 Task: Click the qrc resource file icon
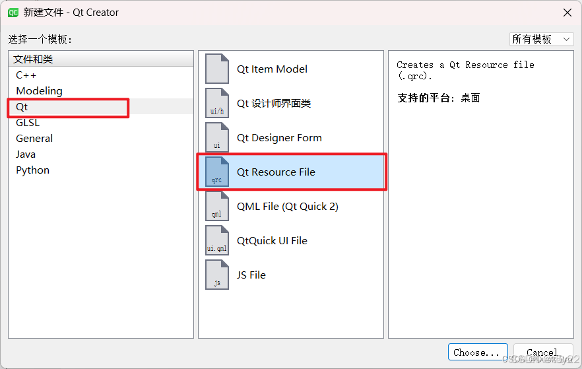tap(217, 172)
